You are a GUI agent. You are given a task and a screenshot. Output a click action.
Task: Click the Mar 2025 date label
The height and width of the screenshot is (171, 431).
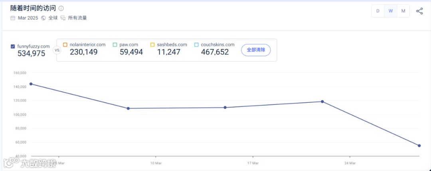[x=28, y=18]
